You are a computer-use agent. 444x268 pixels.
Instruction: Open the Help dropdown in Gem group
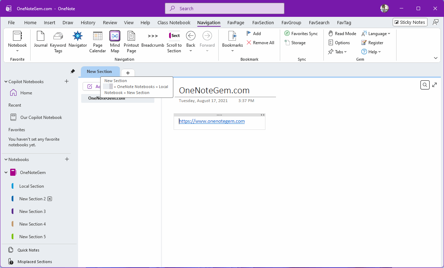(x=371, y=52)
